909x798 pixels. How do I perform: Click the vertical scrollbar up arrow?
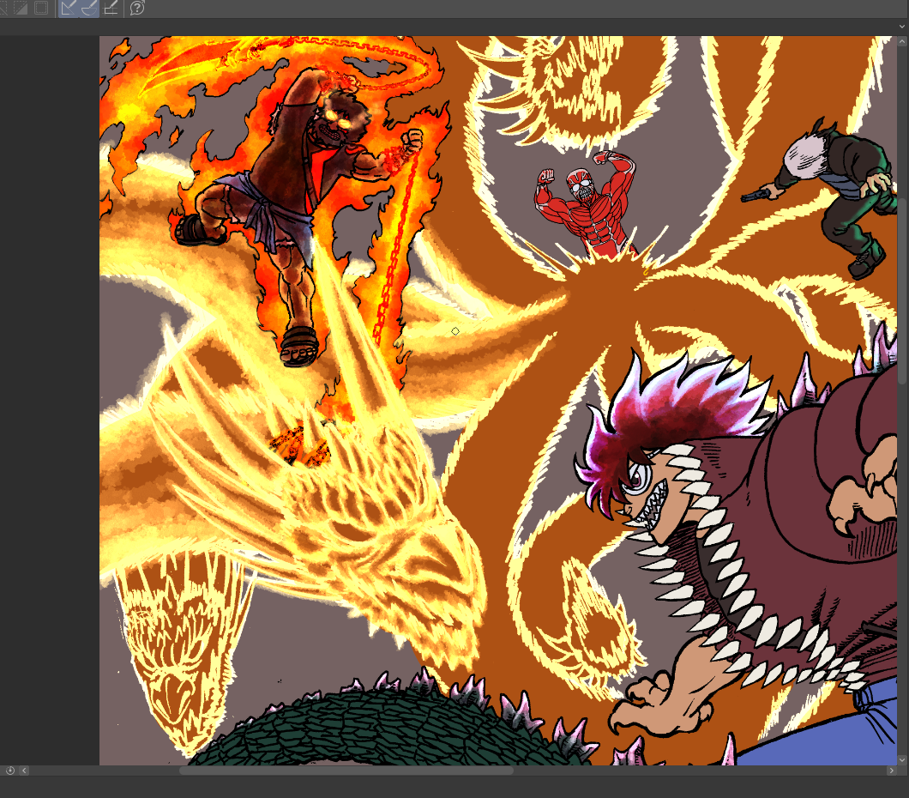[x=902, y=42]
